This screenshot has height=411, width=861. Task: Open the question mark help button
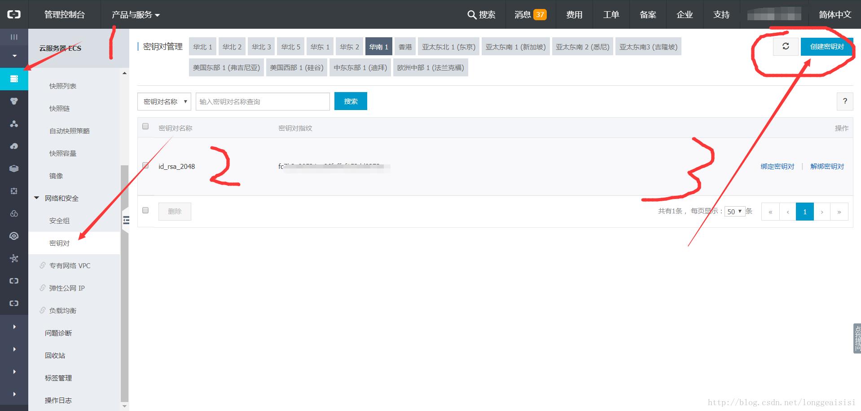tap(845, 101)
